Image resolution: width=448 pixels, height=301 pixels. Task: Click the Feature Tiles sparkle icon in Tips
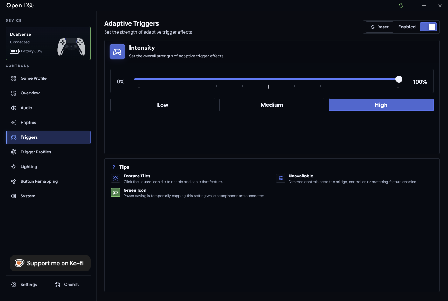click(115, 178)
